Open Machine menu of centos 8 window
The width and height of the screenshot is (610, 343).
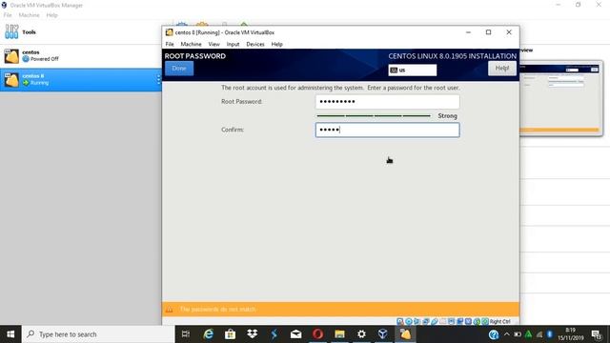tap(191, 45)
